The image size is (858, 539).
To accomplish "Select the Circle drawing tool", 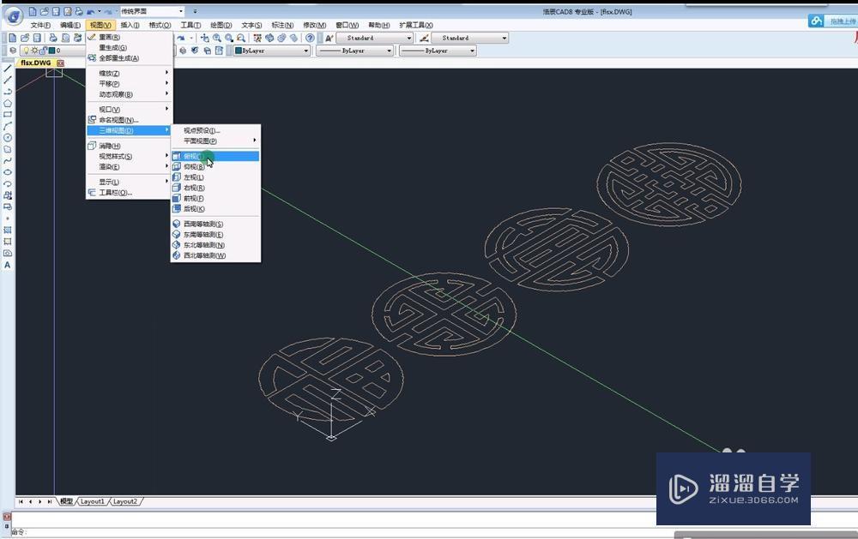I will 8,137.
